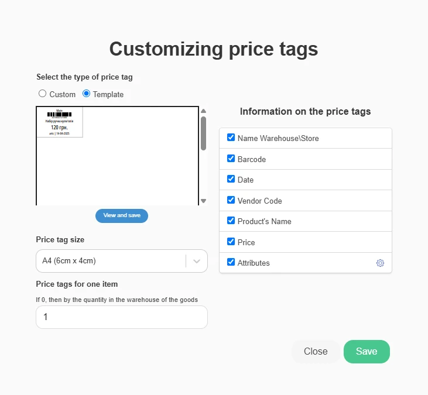
Task: Click the Close button
Action: click(316, 351)
